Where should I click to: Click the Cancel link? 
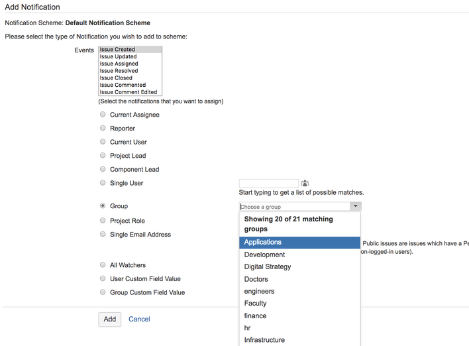[139, 319]
